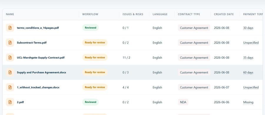Click '35 days' payment terms value
Screen dimensions: 265x115
[248, 57]
